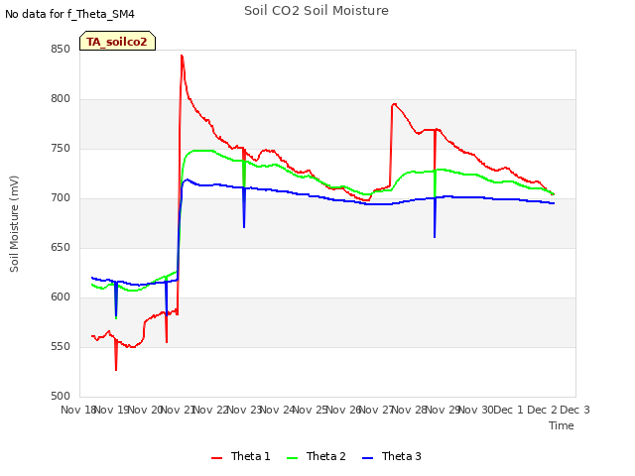Click the Soil Moisture (mV) axis title
This screenshot has height=476, width=635.
pos(14,224)
